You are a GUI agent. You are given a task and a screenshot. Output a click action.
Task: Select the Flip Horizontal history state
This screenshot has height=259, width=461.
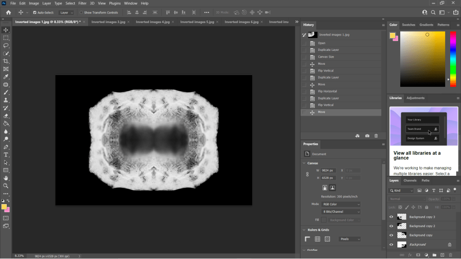tap(328, 91)
